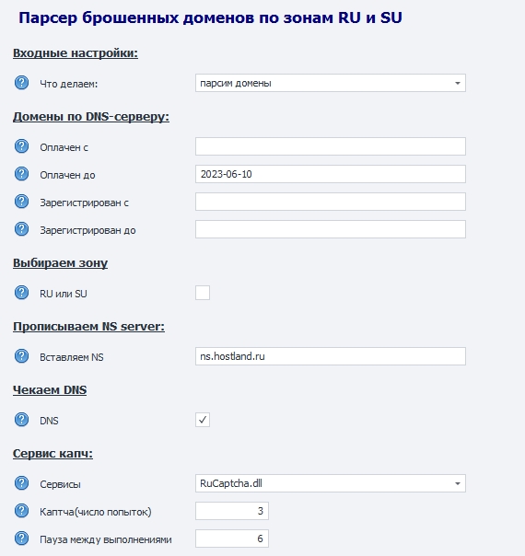The height and width of the screenshot is (556, 525).
Task: Select the captcha attempts number field
Action: tap(232, 511)
